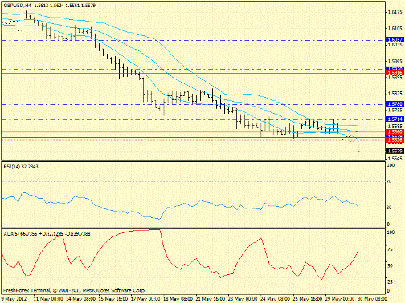Viewport: 405px width, 303px height.
Task: Click the black 1.5579 current price tag
Action: [x=395, y=151]
